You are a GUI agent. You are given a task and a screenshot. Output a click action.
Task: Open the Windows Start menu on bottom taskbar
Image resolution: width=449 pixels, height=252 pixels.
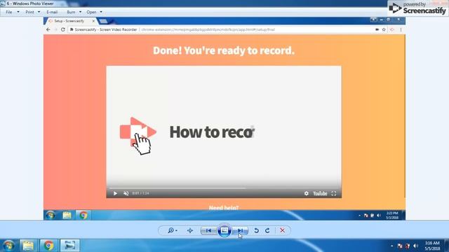tap(8, 246)
